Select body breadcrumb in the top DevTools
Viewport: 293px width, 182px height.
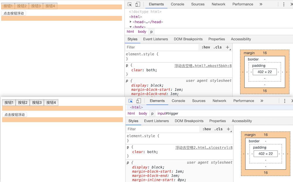[x=142, y=32]
